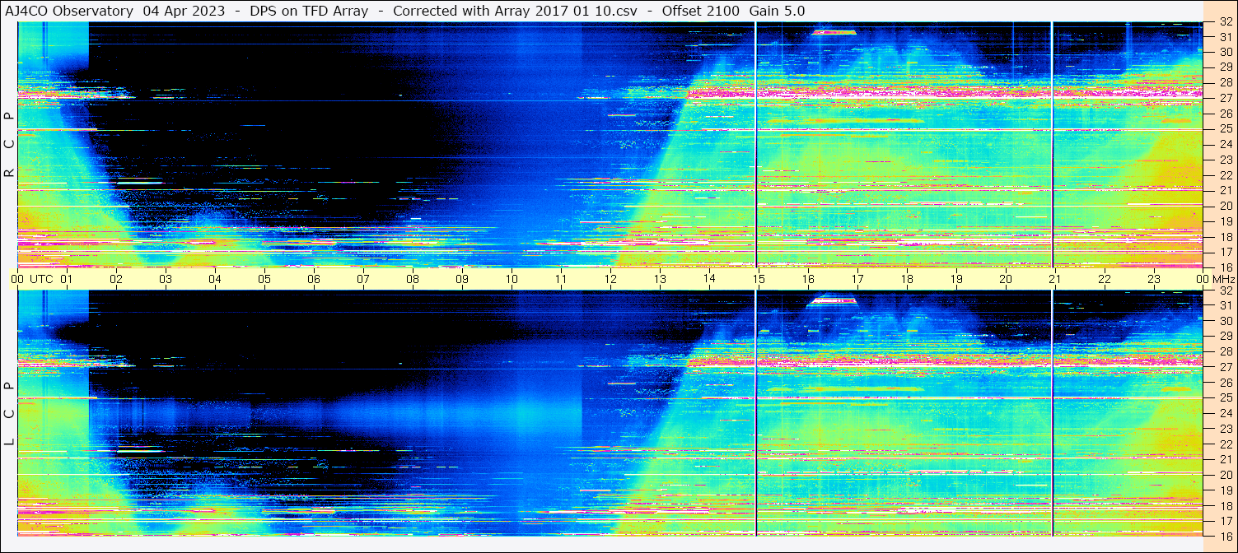1238x553 pixels.
Task: Click hour '16' on the UTC time axis
Action: [808, 279]
